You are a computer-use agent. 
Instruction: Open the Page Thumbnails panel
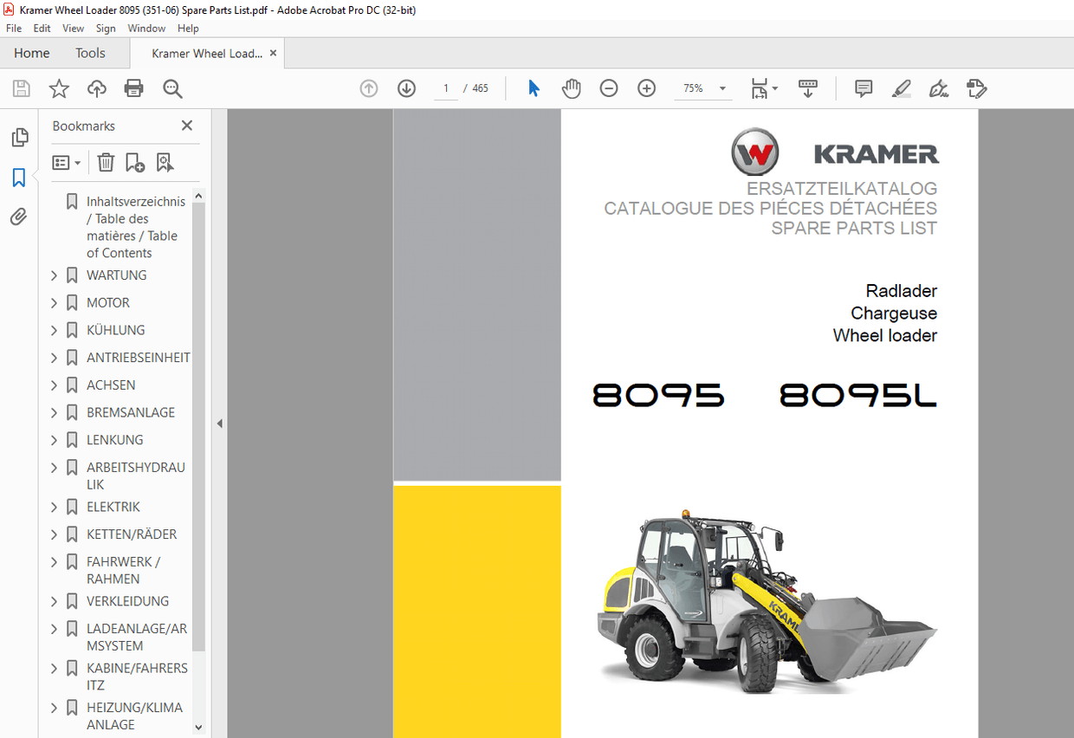click(x=19, y=137)
